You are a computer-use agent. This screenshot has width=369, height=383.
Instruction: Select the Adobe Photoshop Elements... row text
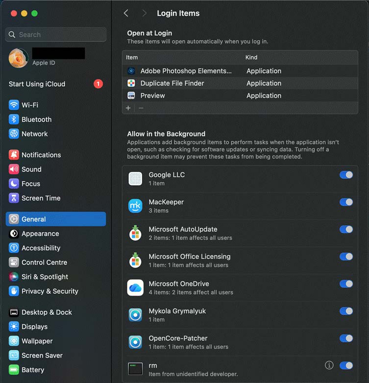[x=186, y=71]
